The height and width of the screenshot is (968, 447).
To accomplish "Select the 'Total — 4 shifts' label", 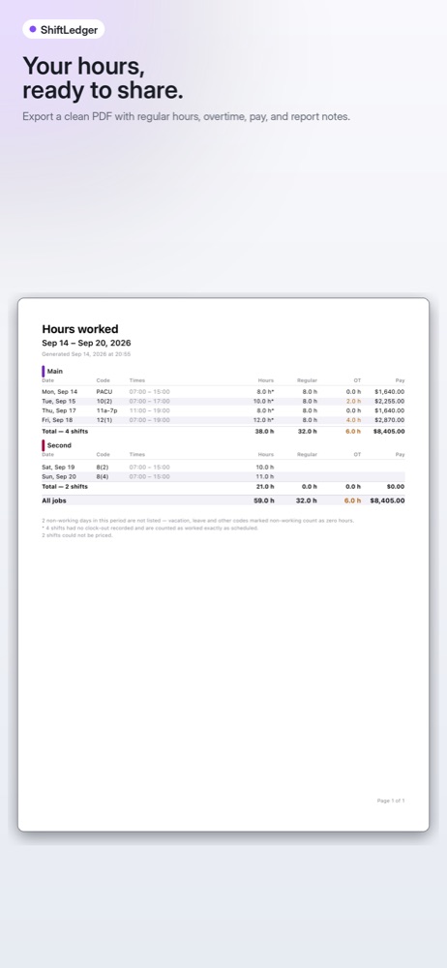I will click(x=65, y=432).
